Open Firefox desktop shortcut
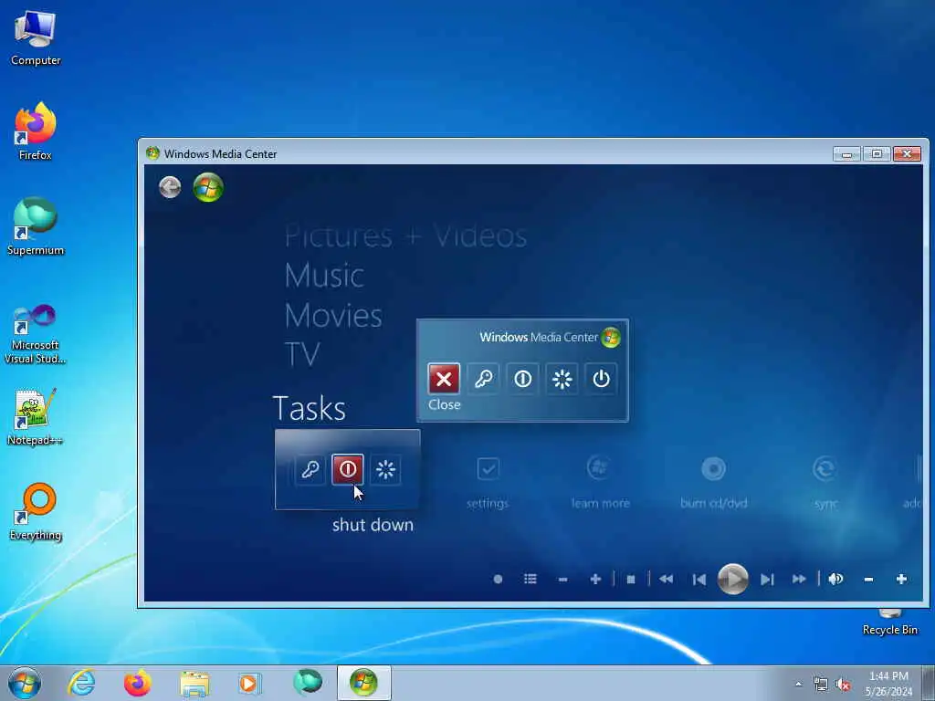Image resolution: width=935 pixels, height=701 pixels. (x=36, y=131)
